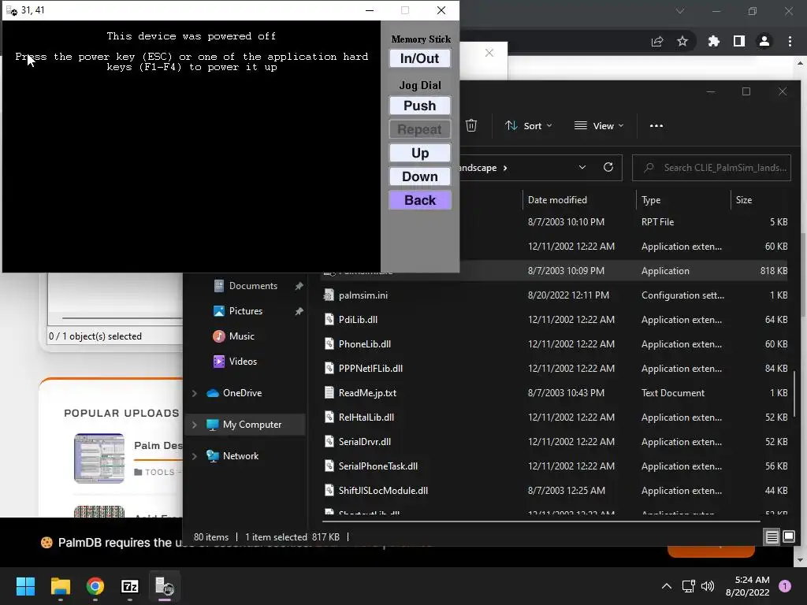Image resolution: width=807 pixels, height=605 pixels.
Task: Open Videos in the navigation pane
Action: [x=243, y=361]
